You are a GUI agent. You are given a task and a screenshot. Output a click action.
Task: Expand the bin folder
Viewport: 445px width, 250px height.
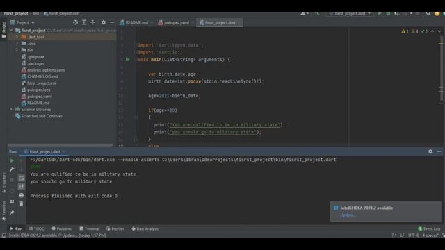pyautogui.click(x=17, y=50)
